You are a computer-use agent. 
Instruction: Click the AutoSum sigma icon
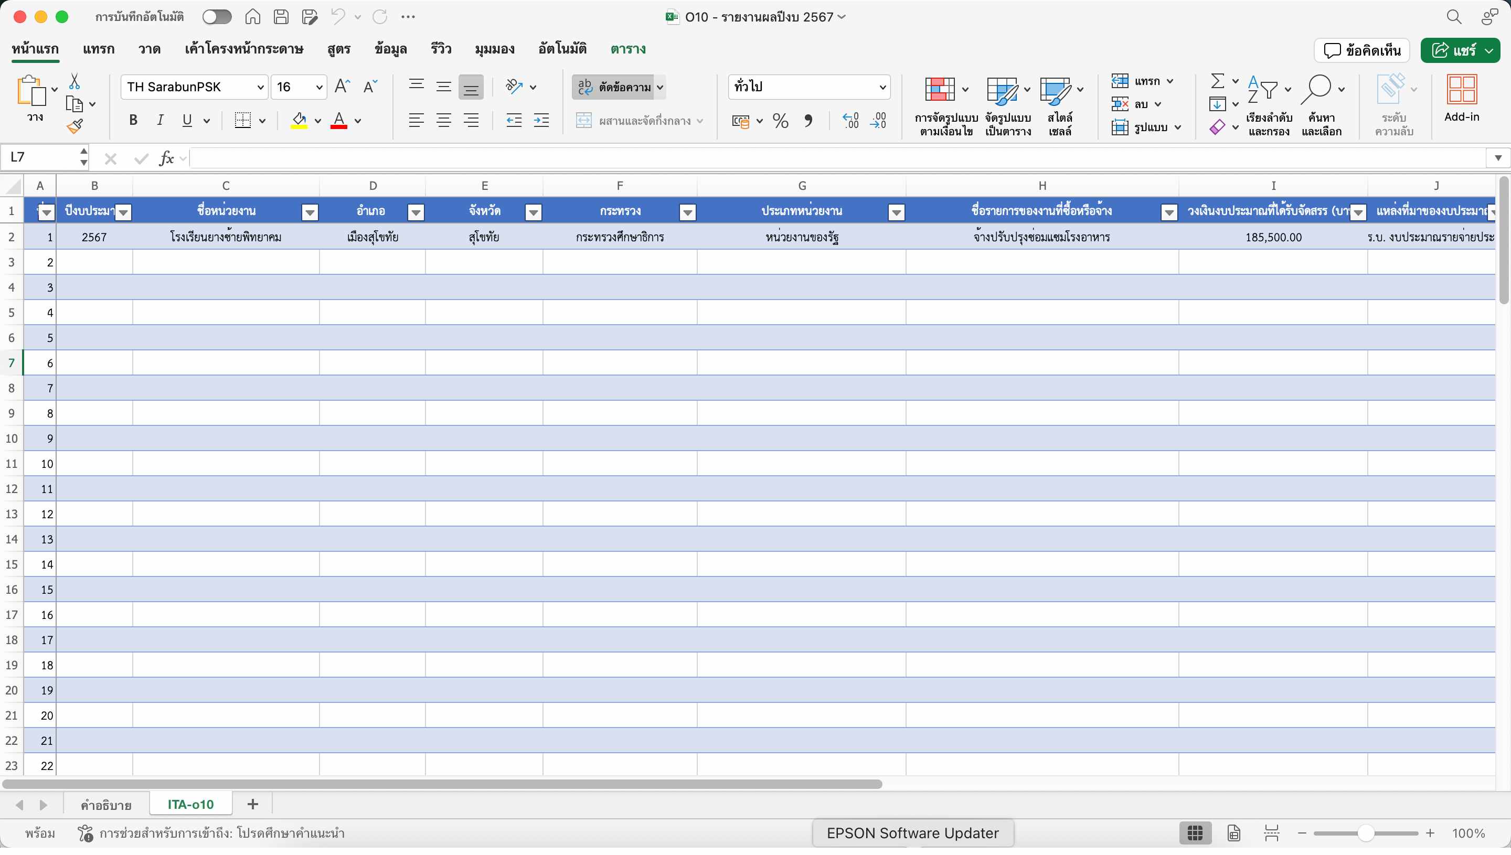(x=1217, y=80)
